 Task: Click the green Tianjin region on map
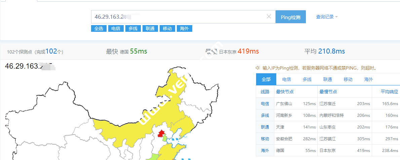165,139
